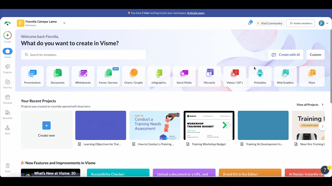Click the yellow F workspace avatar
The width and height of the screenshot is (332, 186).
(20, 23)
